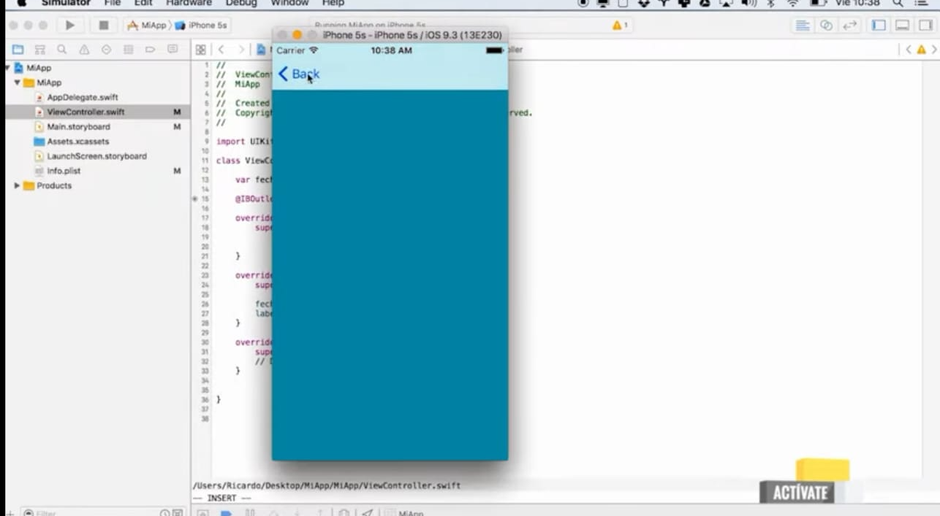Click the Carrier label in the simulator status bar

click(x=291, y=50)
